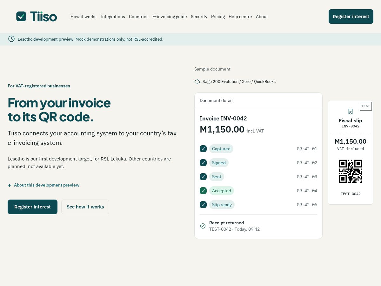Click the M1,150.00 amount on the fiscal slip
381x286 pixels.
[351, 141]
